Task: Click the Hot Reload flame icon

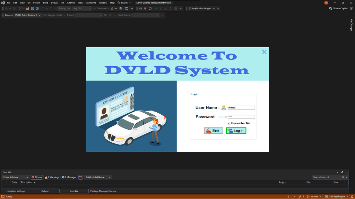Action: tap(113, 8)
